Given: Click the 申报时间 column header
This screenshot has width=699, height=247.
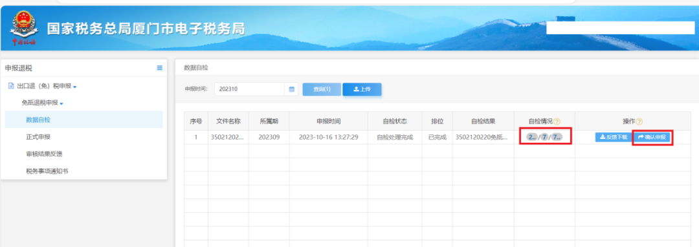Looking at the screenshot, I should pos(329,121).
